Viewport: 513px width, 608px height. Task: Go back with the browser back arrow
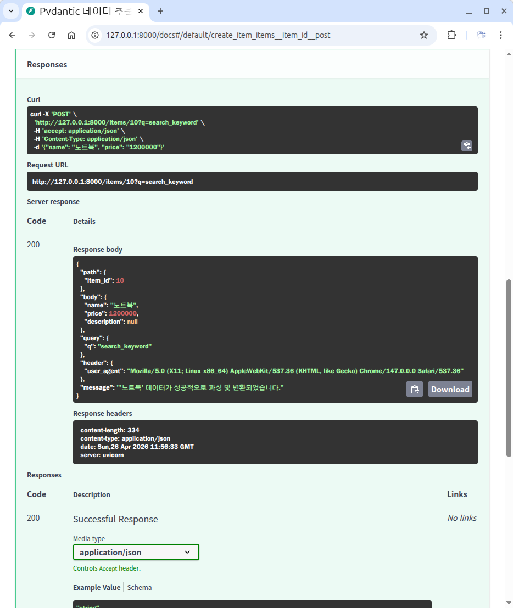tap(12, 35)
